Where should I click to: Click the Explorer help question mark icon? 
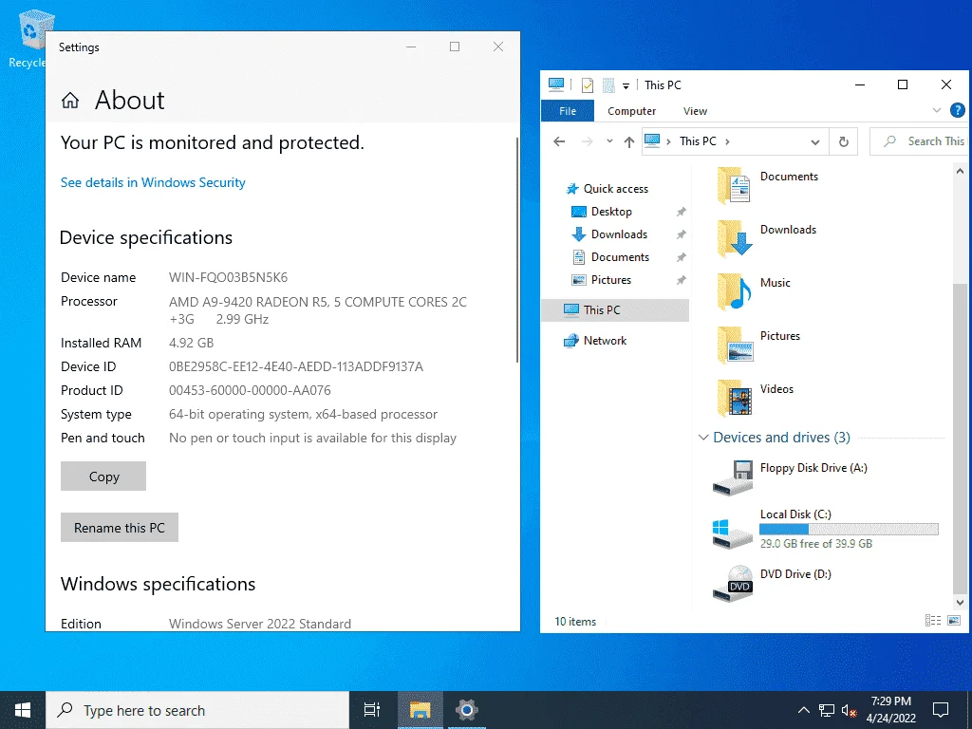tap(957, 110)
